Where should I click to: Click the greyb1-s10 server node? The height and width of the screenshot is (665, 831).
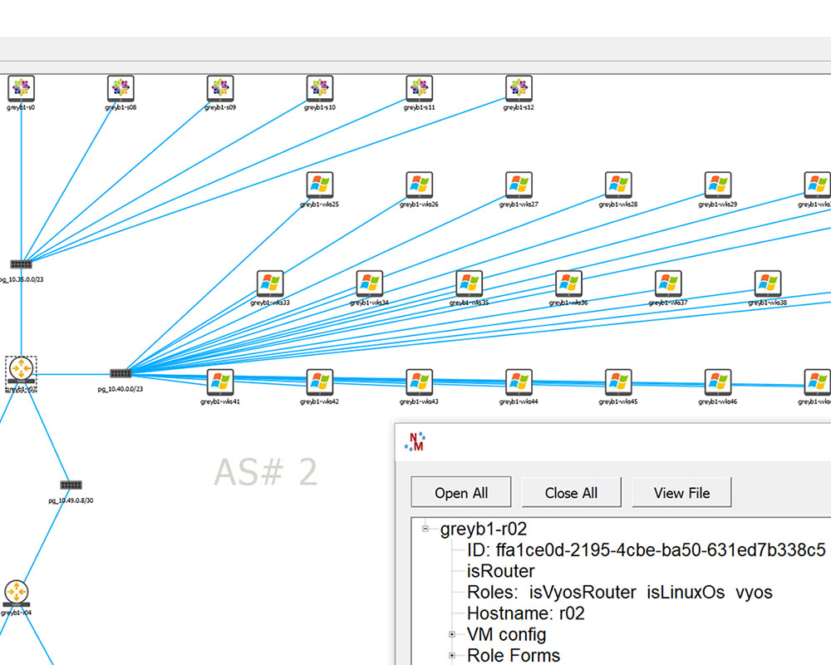click(320, 88)
